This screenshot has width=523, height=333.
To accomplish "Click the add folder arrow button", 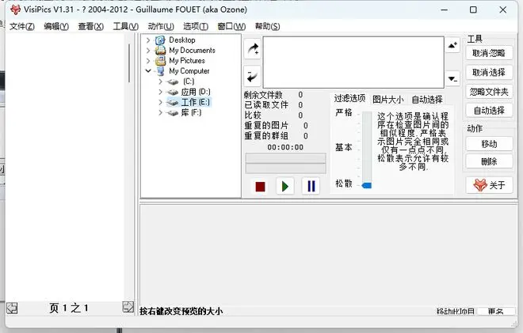I will click(x=252, y=48).
